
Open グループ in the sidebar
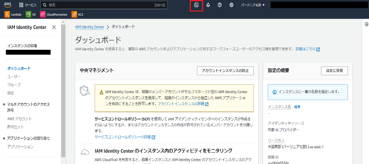(14, 85)
